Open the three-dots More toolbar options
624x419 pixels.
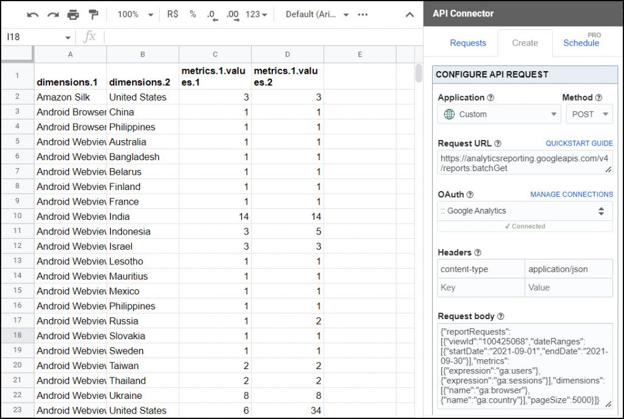pyautogui.click(x=363, y=15)
